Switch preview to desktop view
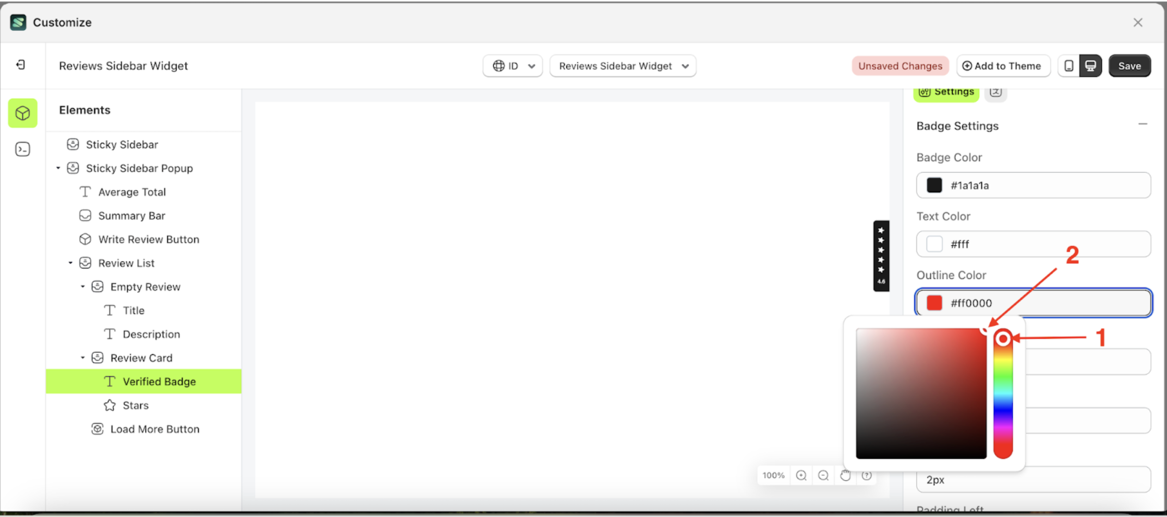Image resolution: width=1167 pixels, height=517 pixels. tap(1091, 66)
